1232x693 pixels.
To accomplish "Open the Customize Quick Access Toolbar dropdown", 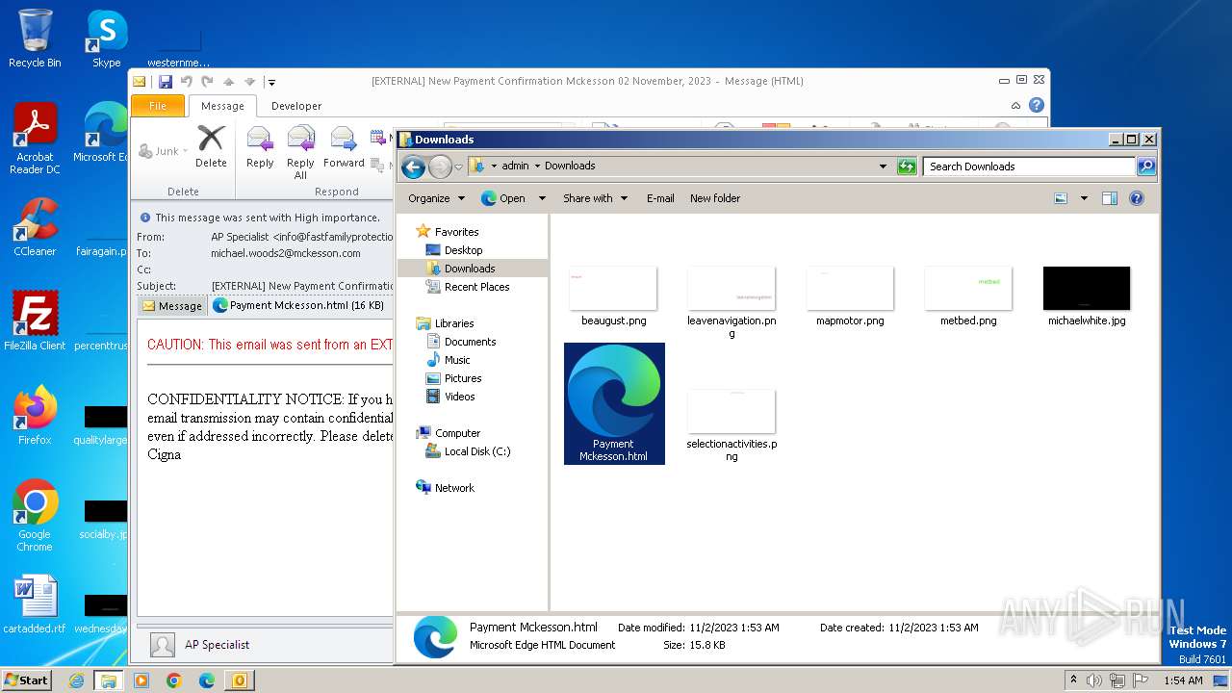I will (x=272, y=82).
